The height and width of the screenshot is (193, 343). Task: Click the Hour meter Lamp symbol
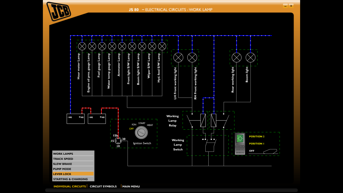(81, 46)
